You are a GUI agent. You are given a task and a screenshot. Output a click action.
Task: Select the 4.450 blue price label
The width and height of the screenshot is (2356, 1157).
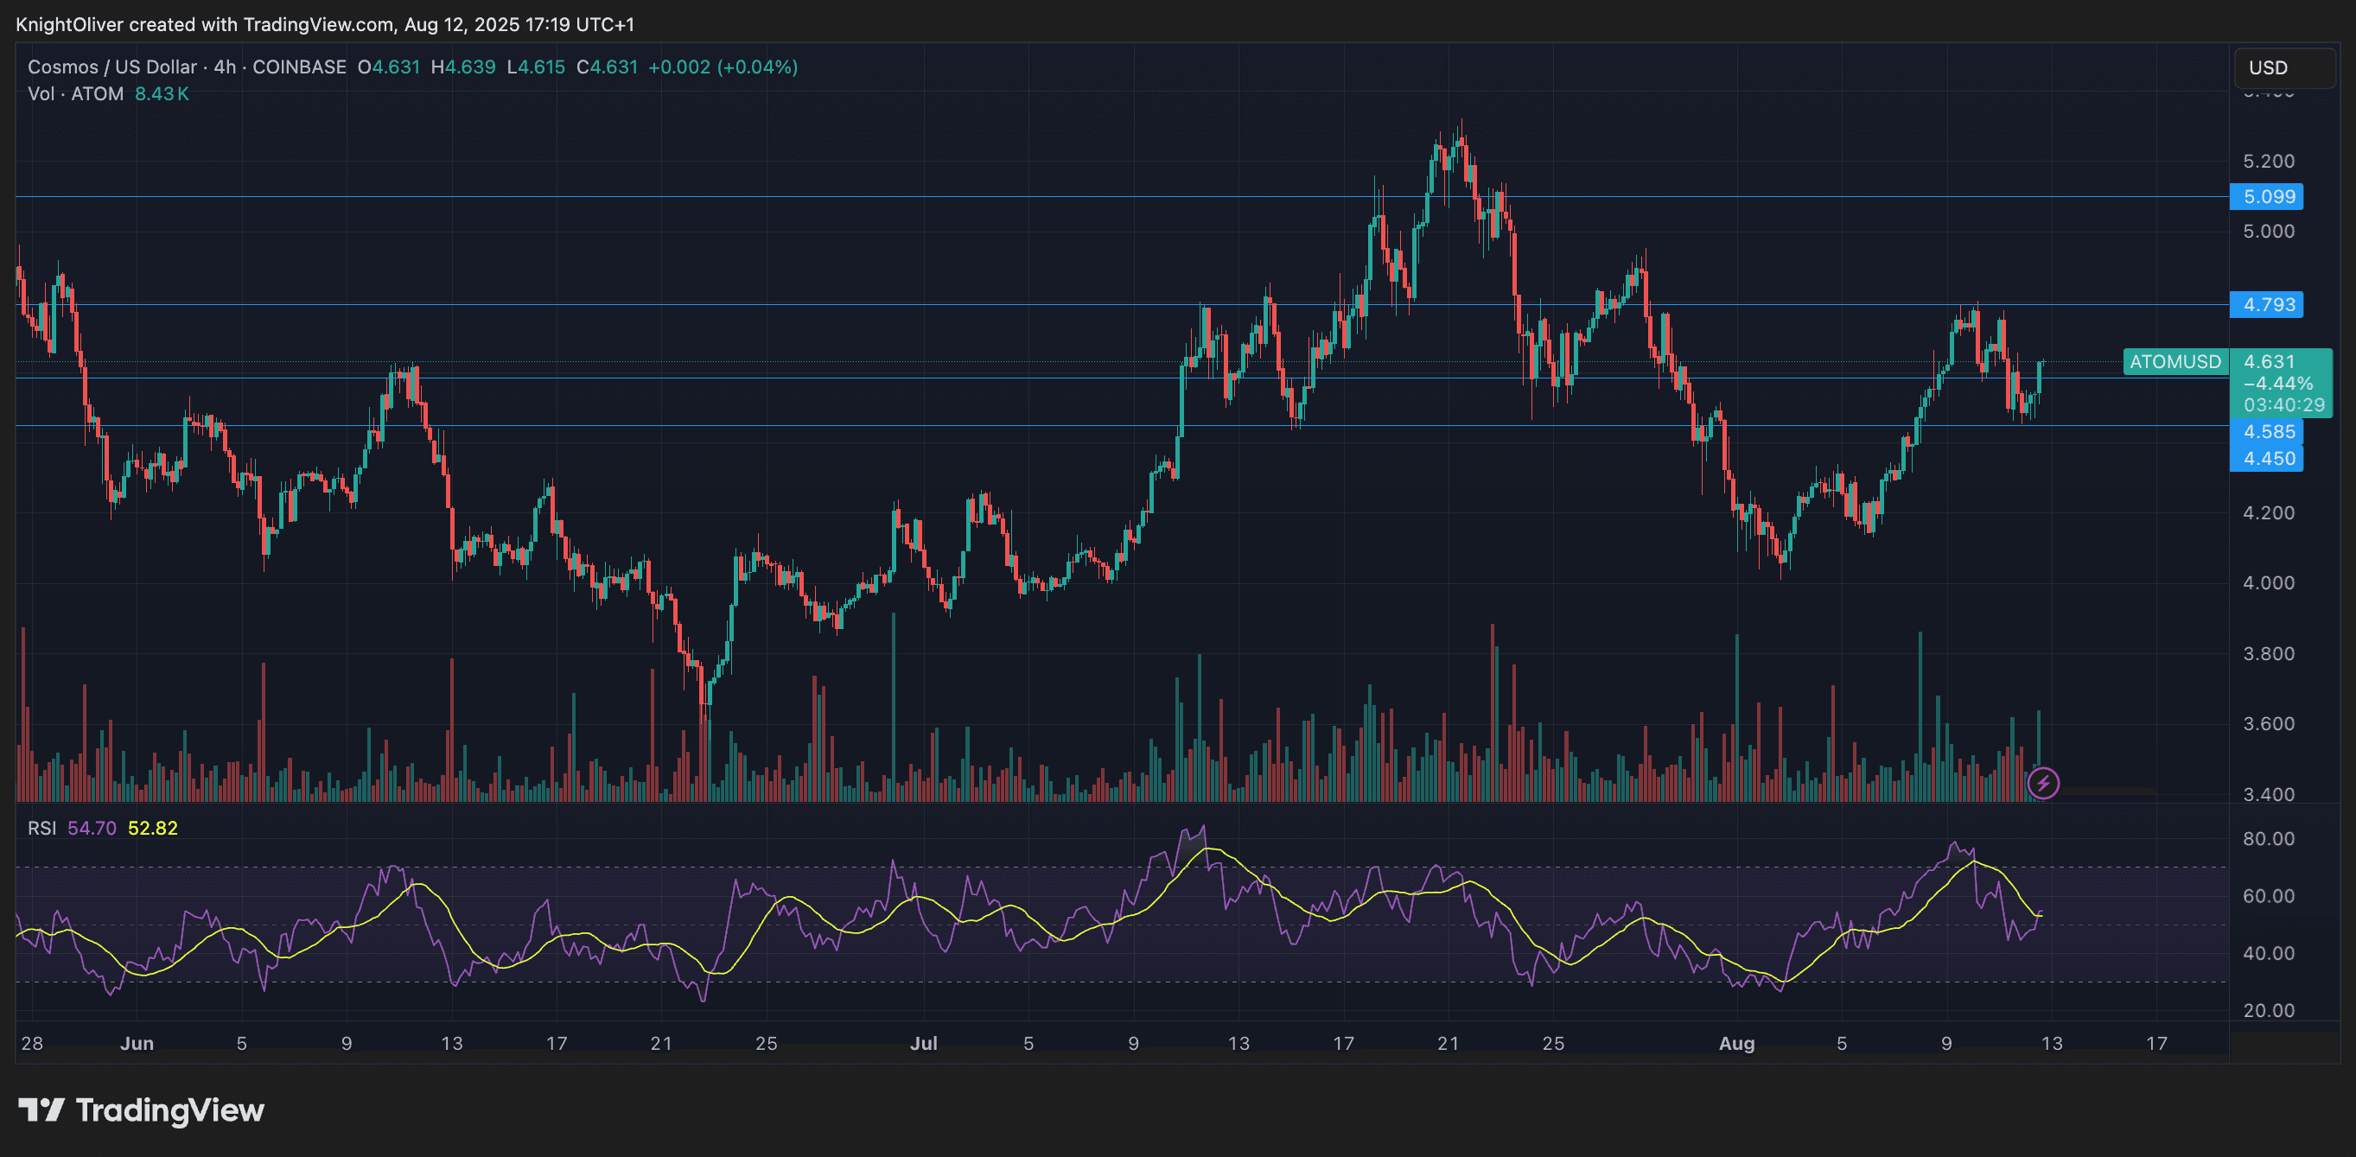pos(2266,460)
